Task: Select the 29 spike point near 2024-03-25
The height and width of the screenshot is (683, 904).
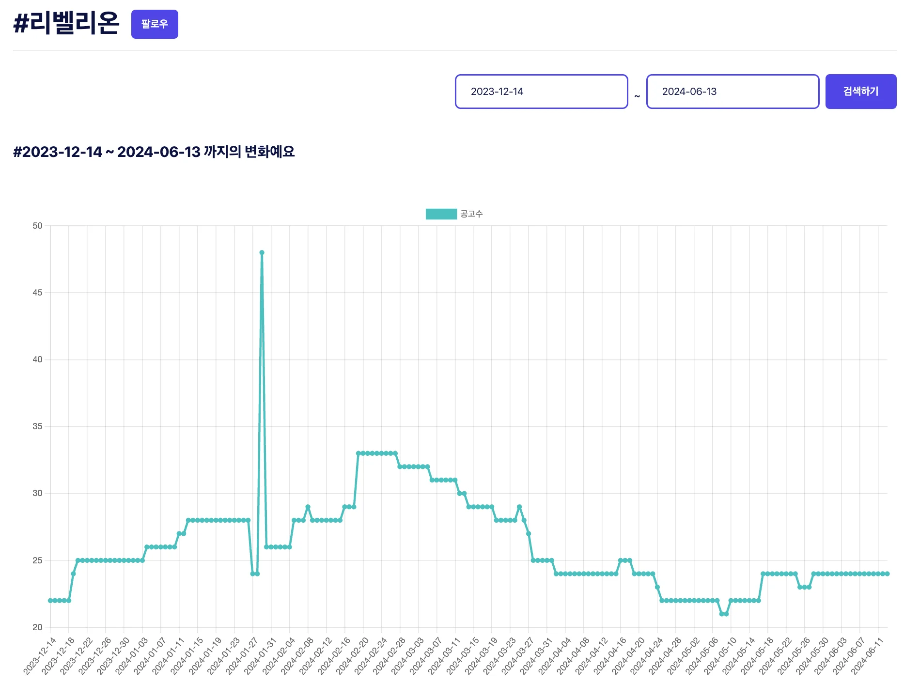Action: [519, 507]
